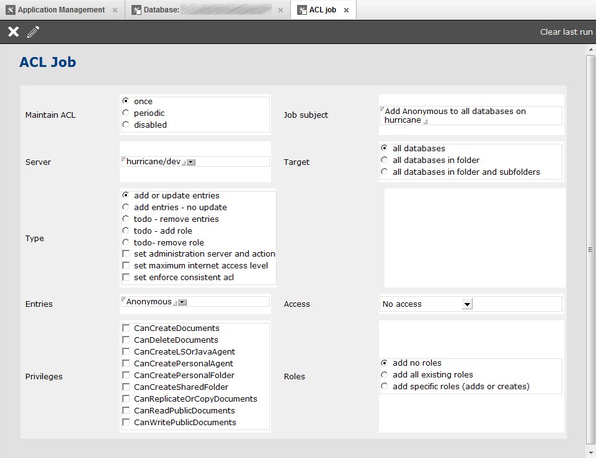Image resolution: width=596 pixels, height=458 pixels.
Task: Click the pencil edit icon
Action: coord(33,32)
